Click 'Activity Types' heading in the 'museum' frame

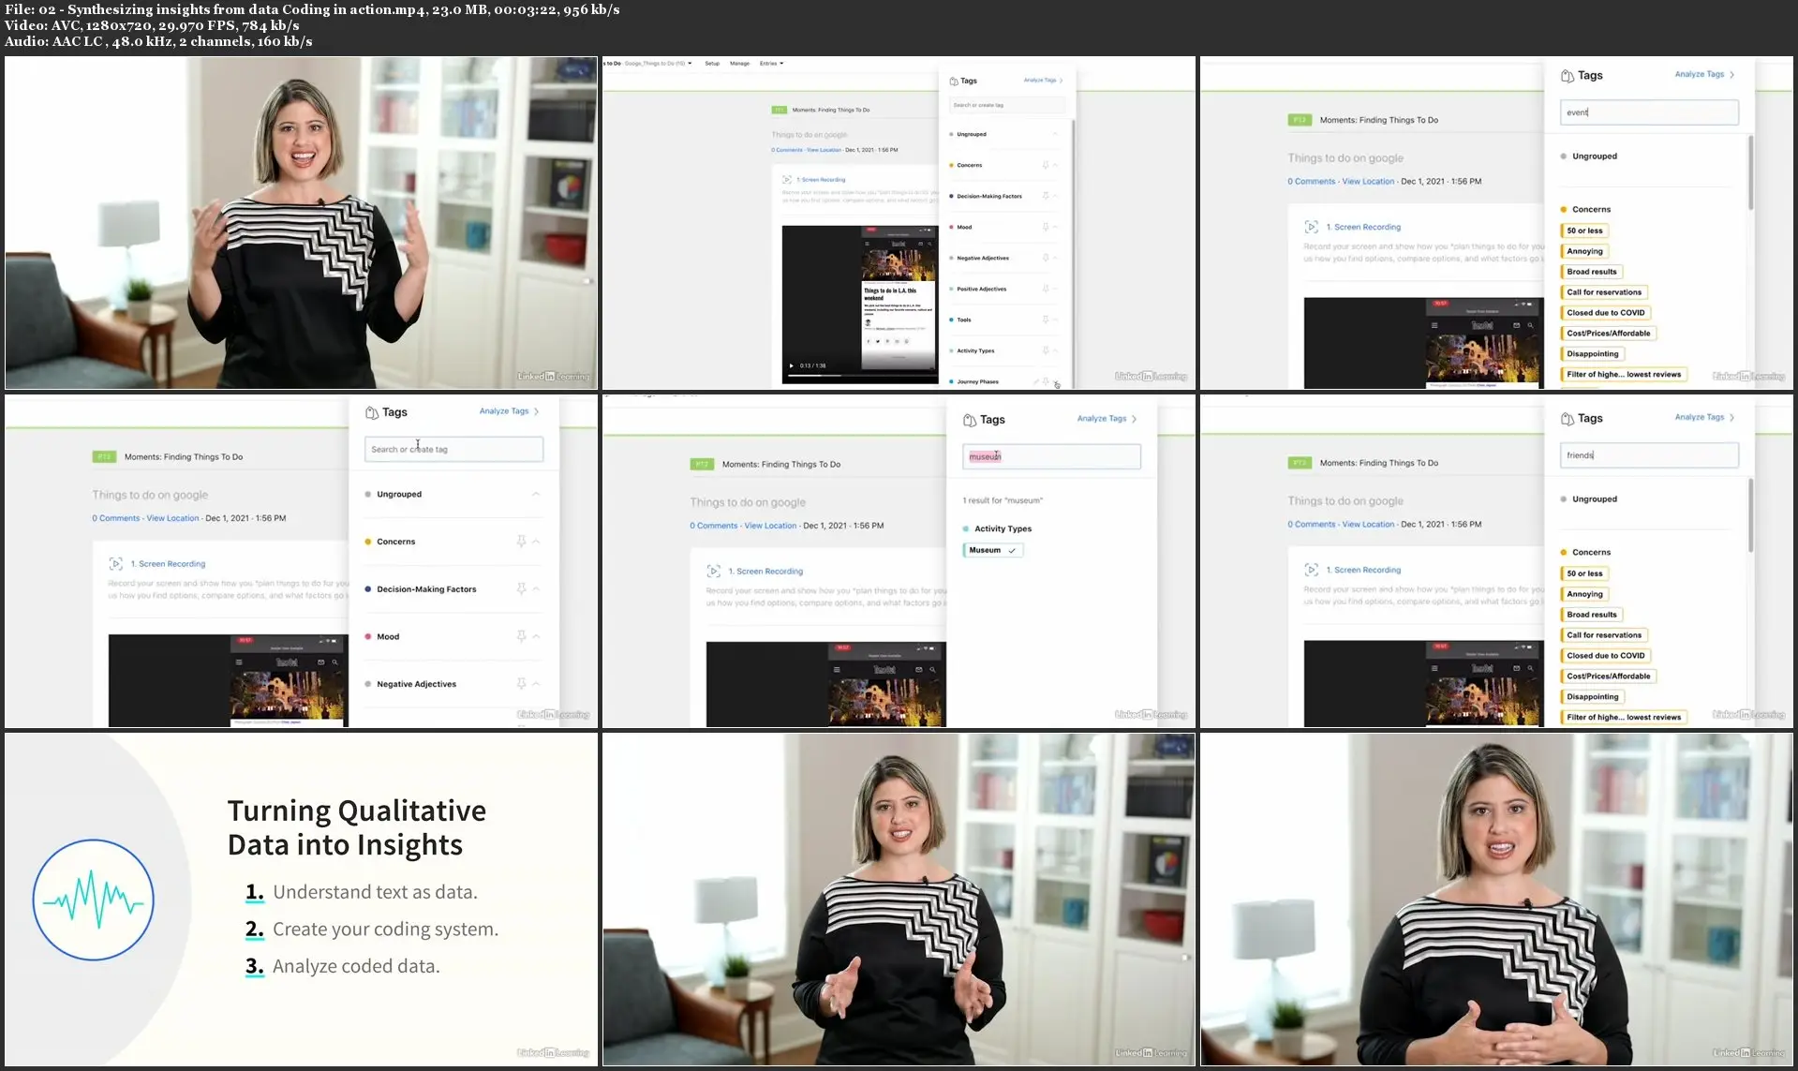coord(1003,529)
